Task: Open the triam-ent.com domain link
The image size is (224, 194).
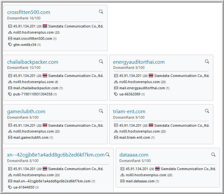Action: [x=129, y=112]
